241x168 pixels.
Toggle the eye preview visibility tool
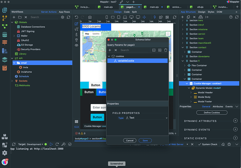[x=76, y=45]
